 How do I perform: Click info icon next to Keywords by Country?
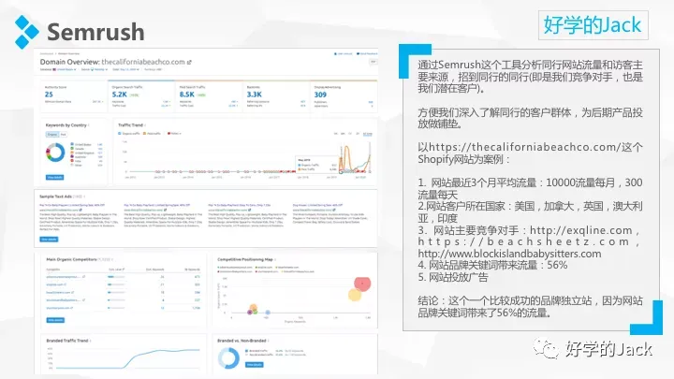tap(89, 125)
